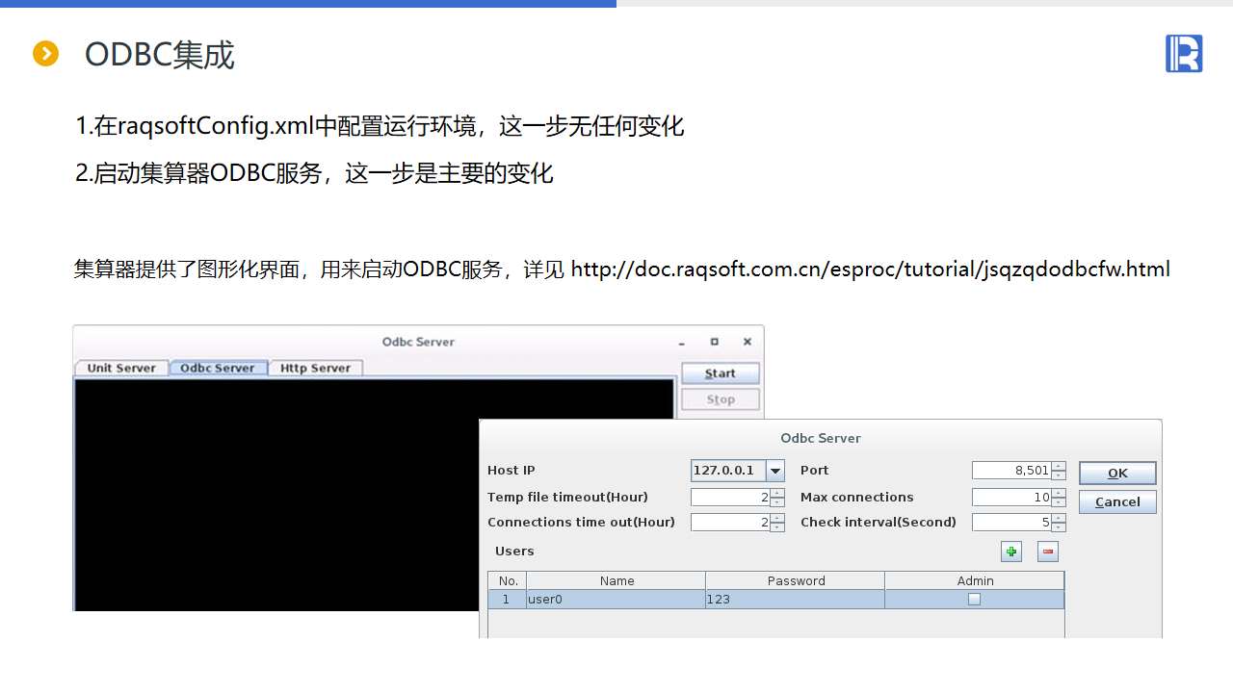Confirm settings with the OK button
Viewport: 1233px width, 693px height.
pyautogui.click(x=1117, y=473)
